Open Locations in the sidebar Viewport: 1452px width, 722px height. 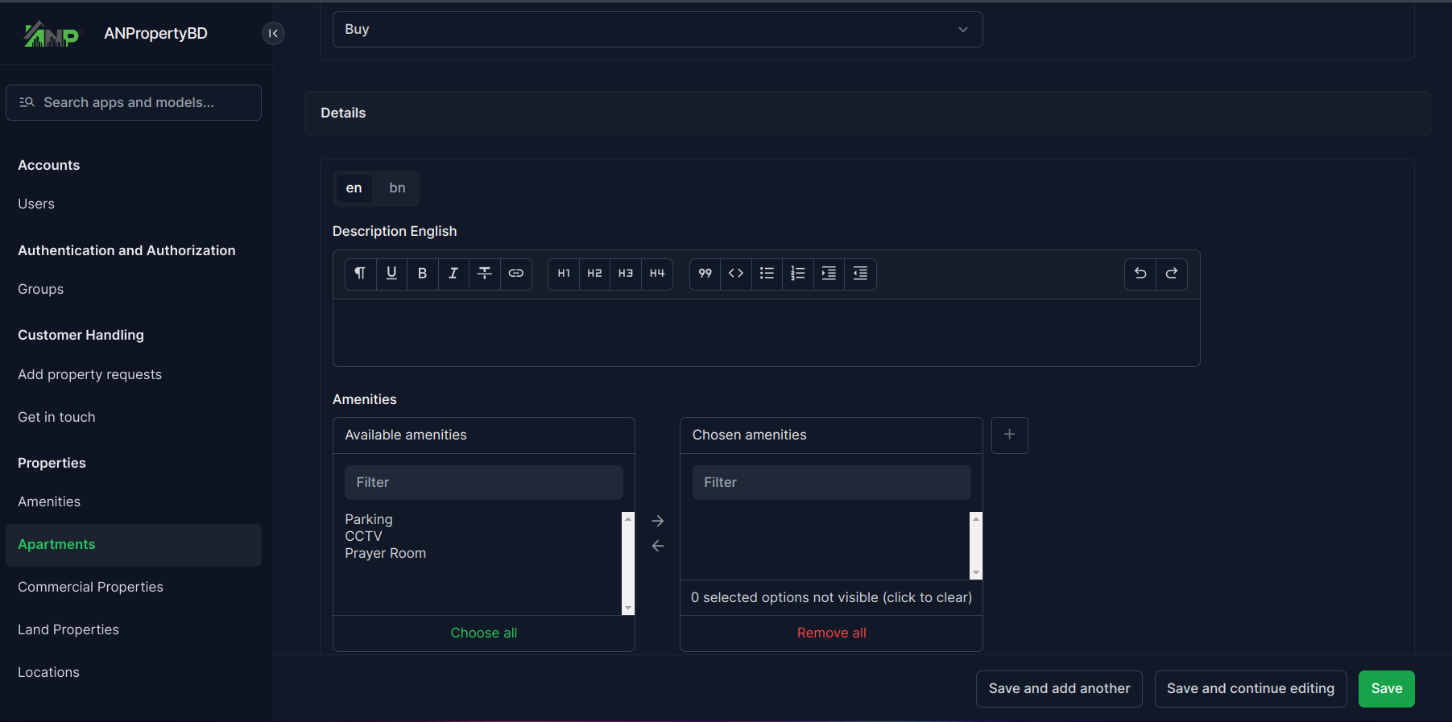pos(48,673)
